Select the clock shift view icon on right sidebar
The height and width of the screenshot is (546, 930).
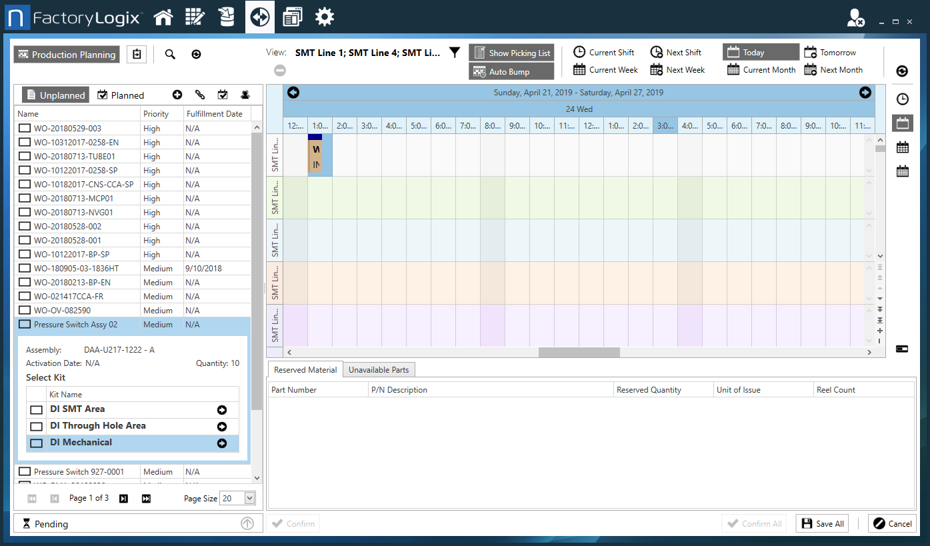click(903, 99)
